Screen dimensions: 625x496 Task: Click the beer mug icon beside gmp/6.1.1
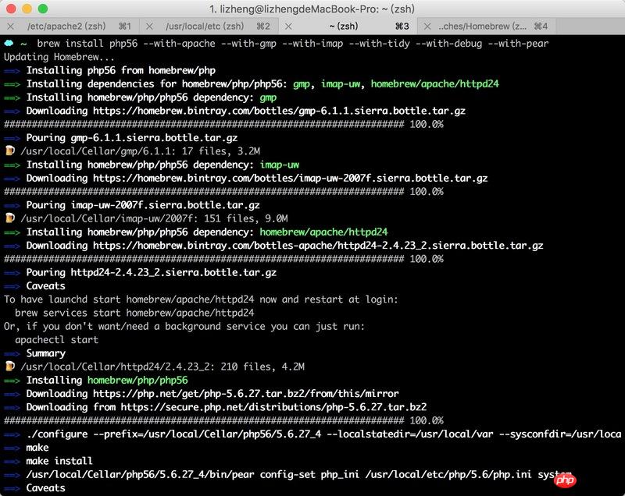click(10, 151)
